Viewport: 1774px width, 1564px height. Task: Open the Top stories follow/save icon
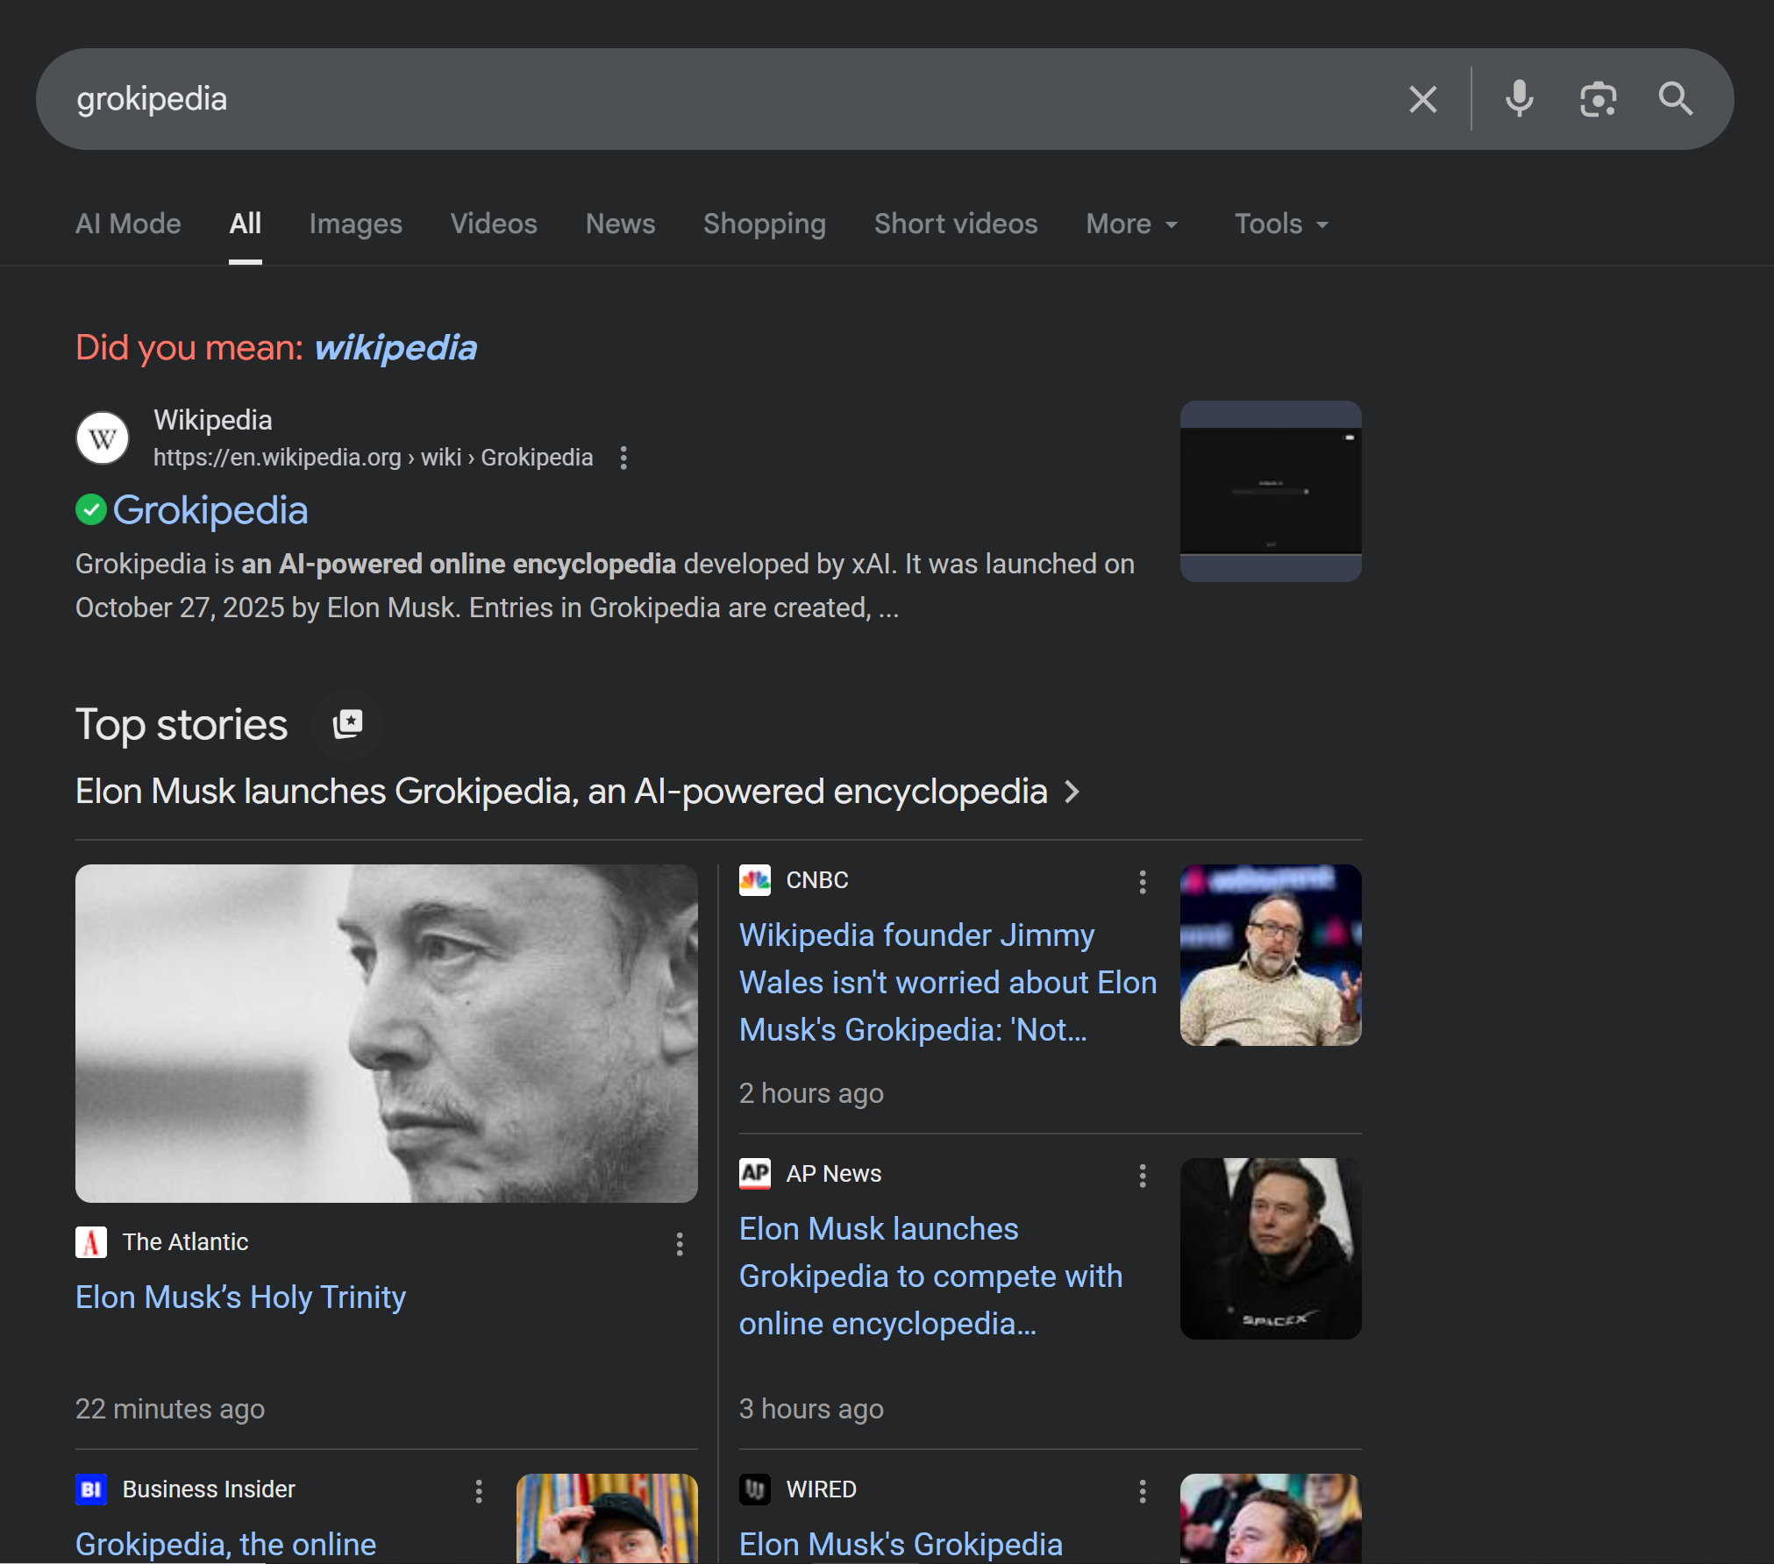point(347,724)
